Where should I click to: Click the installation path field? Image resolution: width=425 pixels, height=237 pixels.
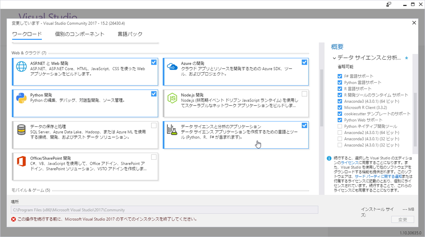click(x=165, y=209)
